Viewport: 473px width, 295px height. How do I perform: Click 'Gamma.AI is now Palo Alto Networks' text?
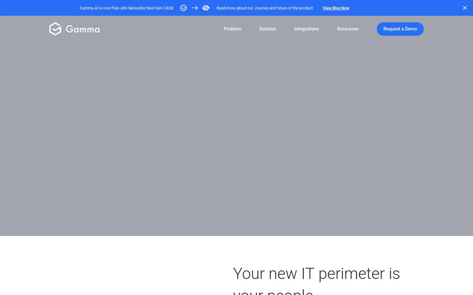pyautogui.click(x=127, y=8)
